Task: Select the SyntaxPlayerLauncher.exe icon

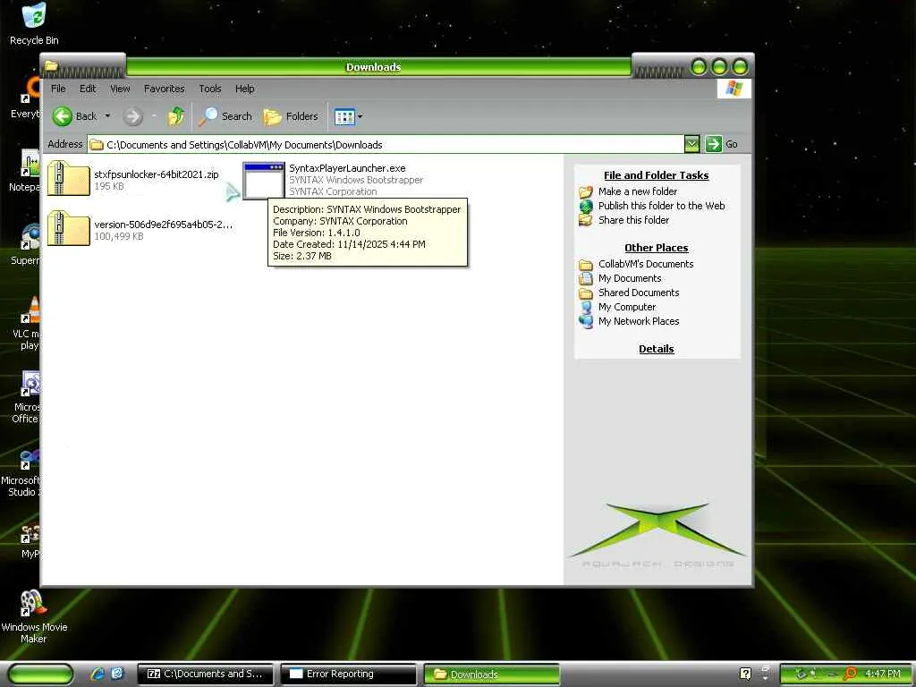Action: 264,181
